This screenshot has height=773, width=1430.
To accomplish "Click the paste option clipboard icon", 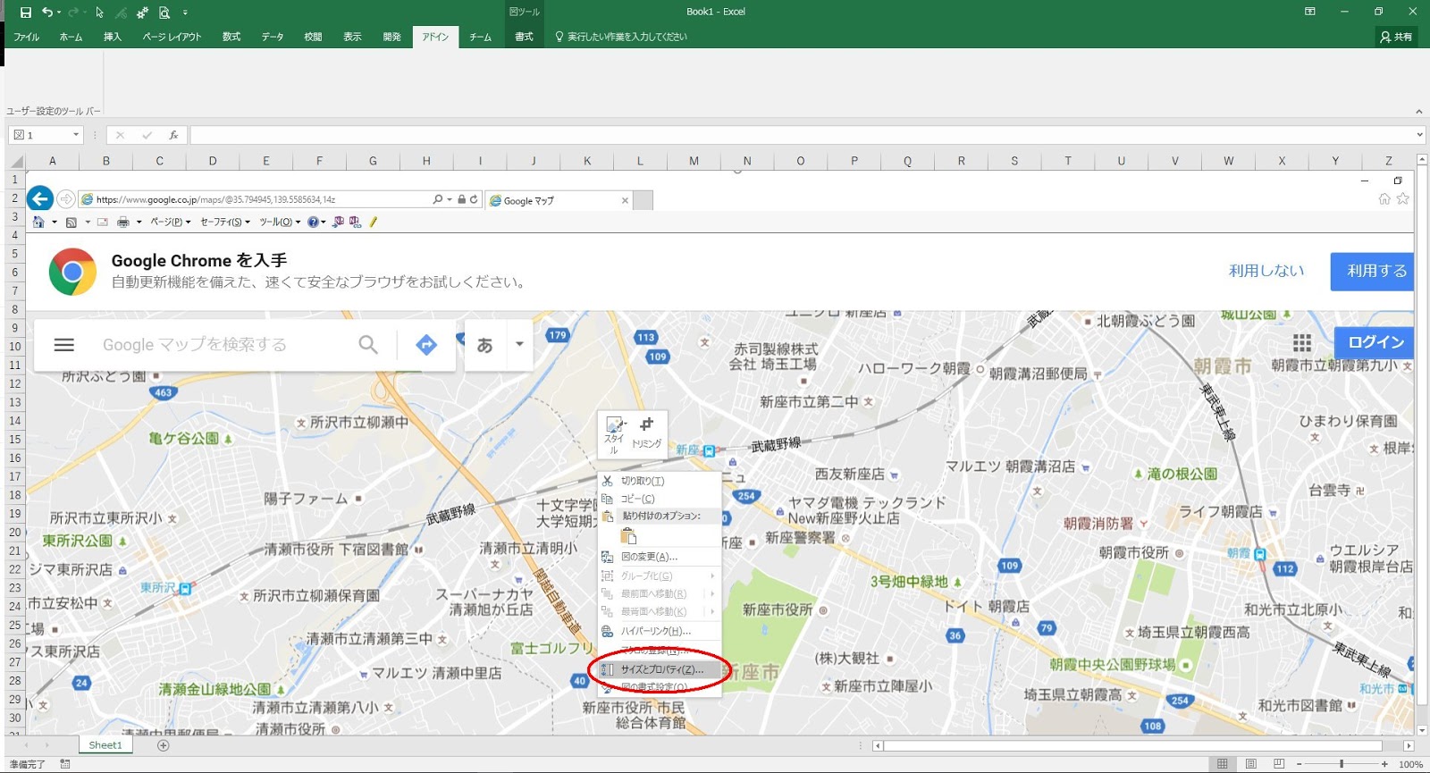I will [629, 536].
